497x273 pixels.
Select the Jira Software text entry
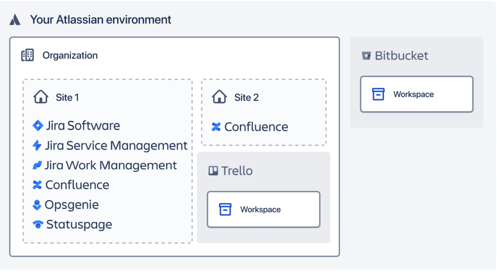click(x=83, y=126)
